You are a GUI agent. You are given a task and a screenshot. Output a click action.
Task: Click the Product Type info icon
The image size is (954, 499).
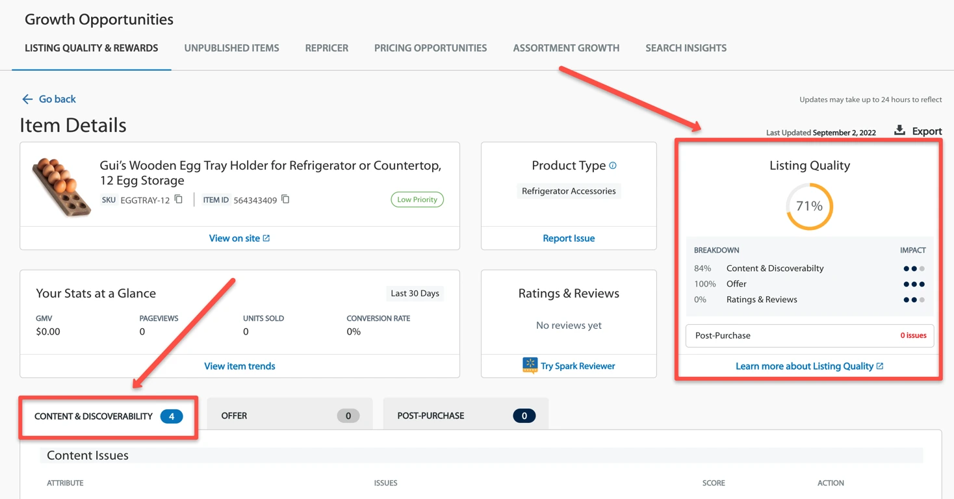click(x=612, y=165)
